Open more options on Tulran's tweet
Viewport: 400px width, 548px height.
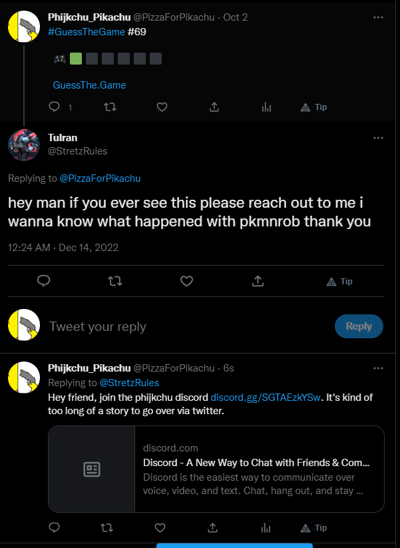pyautogui.click(x=378, y=138)
